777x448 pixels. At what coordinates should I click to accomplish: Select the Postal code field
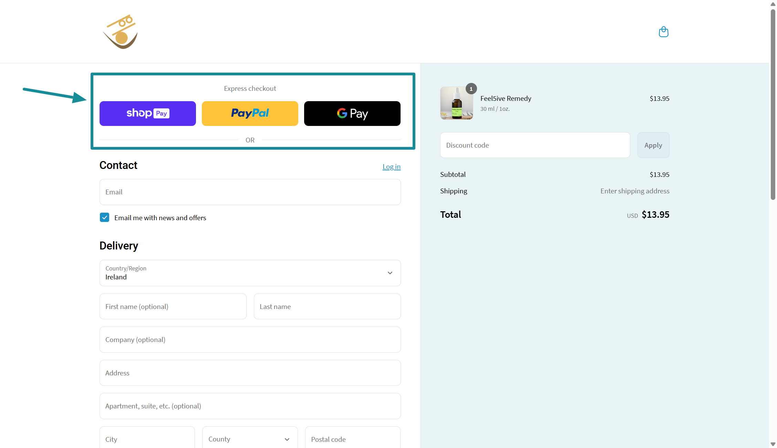click(x=352, y=439)
